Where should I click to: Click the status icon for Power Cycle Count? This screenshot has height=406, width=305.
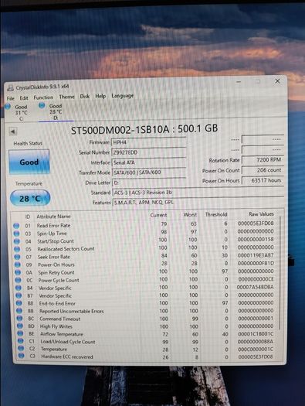[18, 280]
